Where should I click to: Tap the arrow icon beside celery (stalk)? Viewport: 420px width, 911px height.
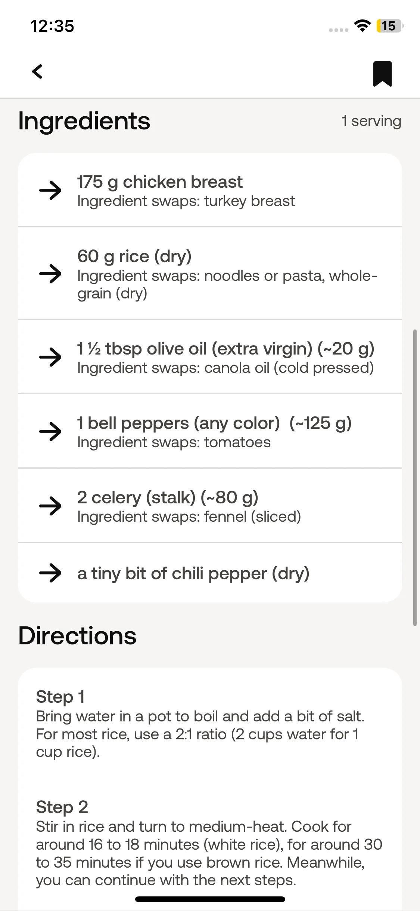pyautogui.click(x=50, y=506)
